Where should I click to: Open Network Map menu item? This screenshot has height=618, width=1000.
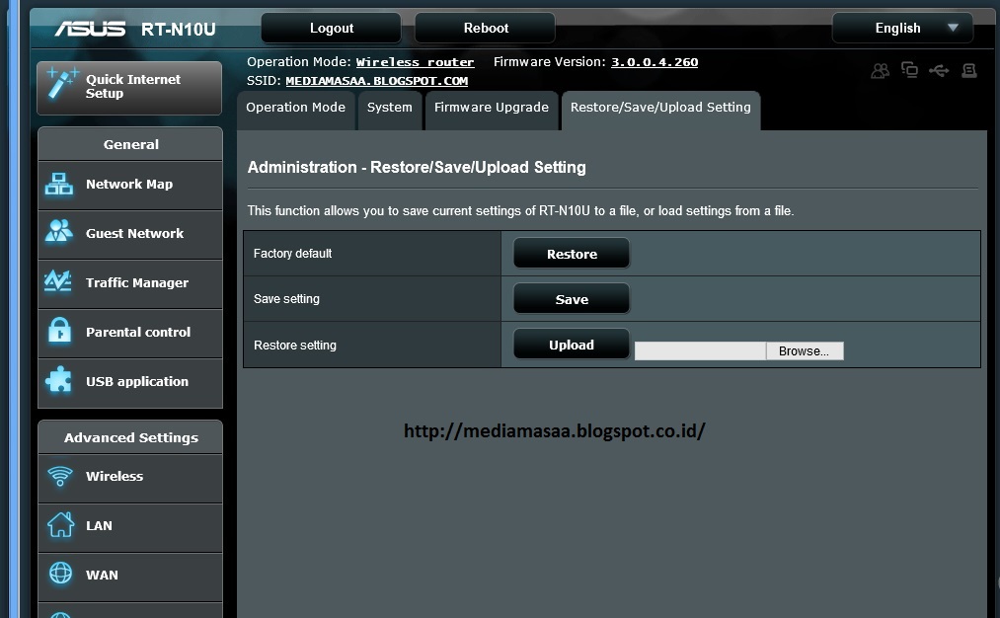coord(130,185)
